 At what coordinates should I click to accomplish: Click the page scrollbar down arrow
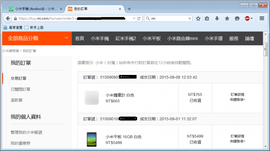pos(265,147)
